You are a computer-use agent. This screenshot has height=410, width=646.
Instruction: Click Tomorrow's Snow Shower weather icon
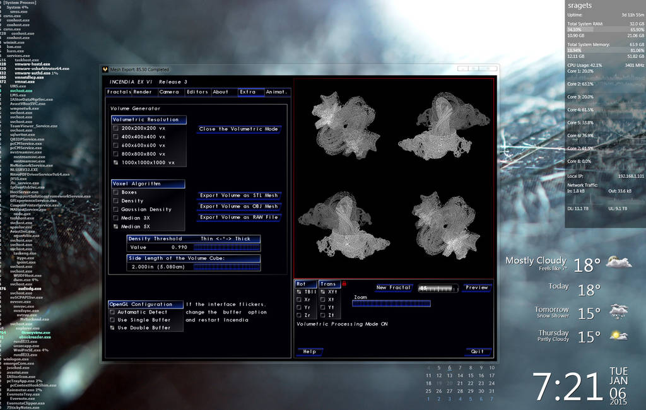(x=618, y=312)
